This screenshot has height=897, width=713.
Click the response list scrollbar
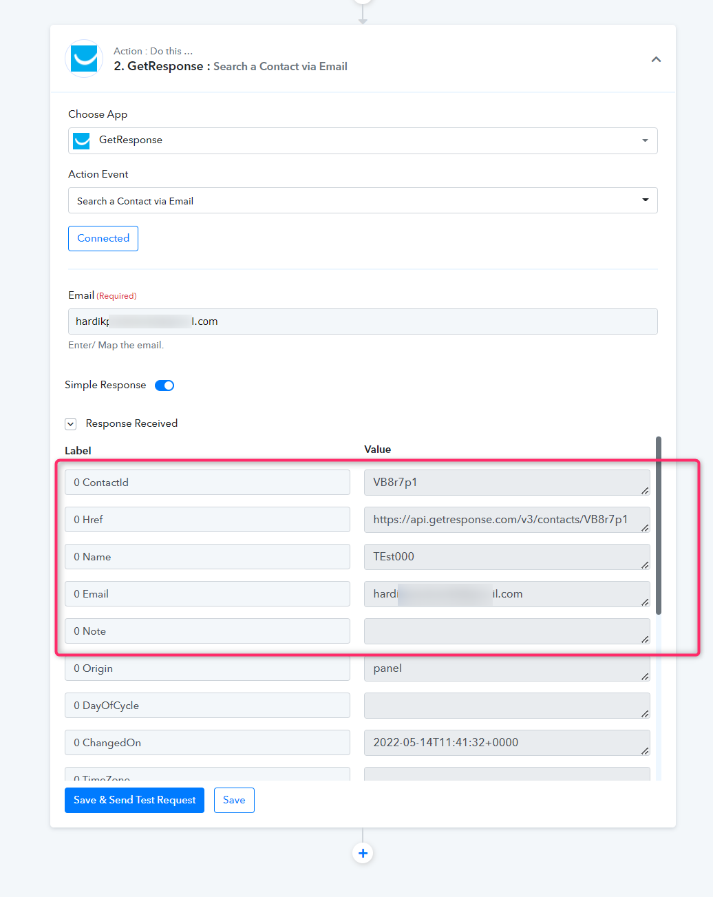(659, 525)
